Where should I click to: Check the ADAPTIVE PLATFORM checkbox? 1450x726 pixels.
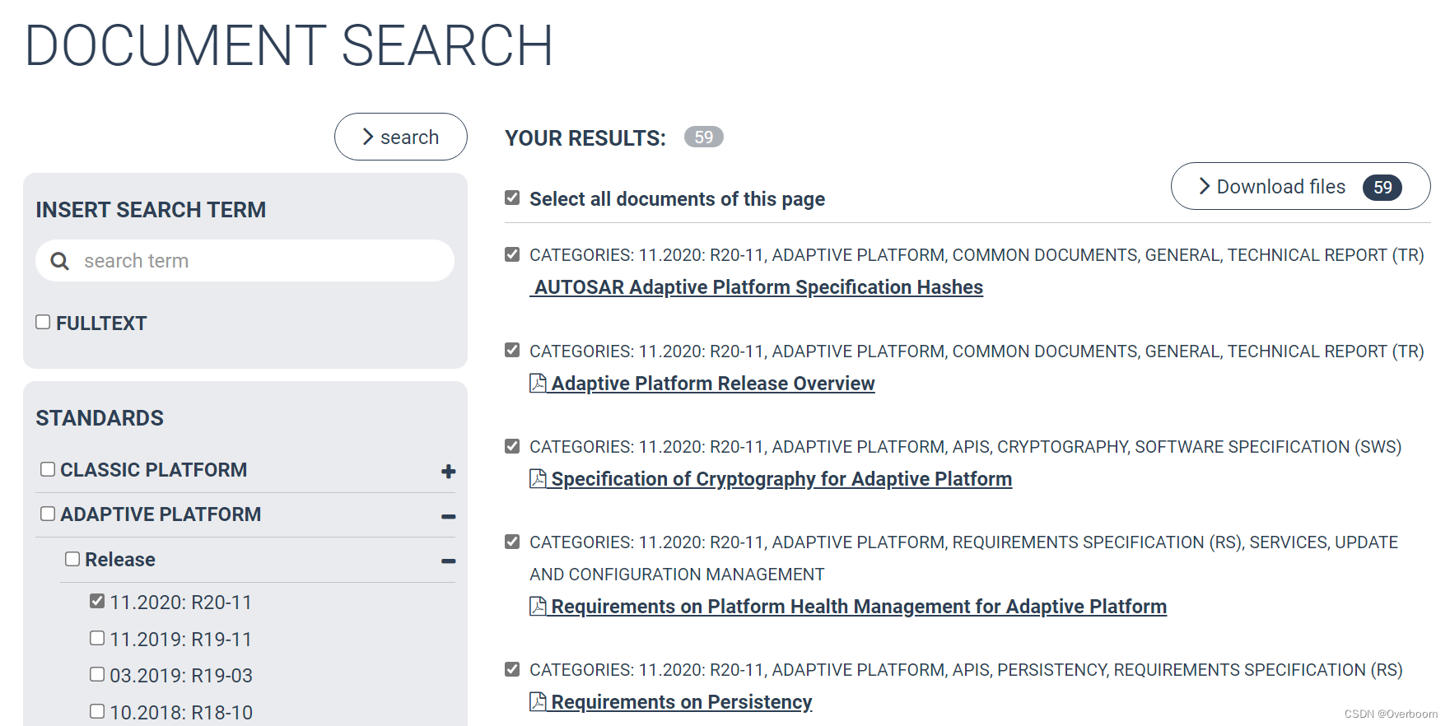(48, 513)
